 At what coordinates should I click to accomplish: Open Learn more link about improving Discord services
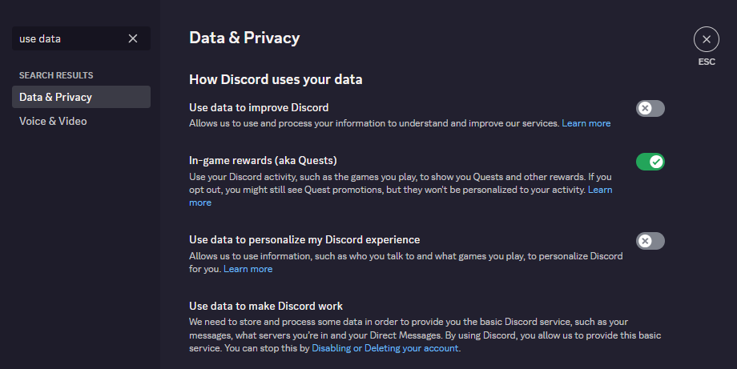click(586, 123)
